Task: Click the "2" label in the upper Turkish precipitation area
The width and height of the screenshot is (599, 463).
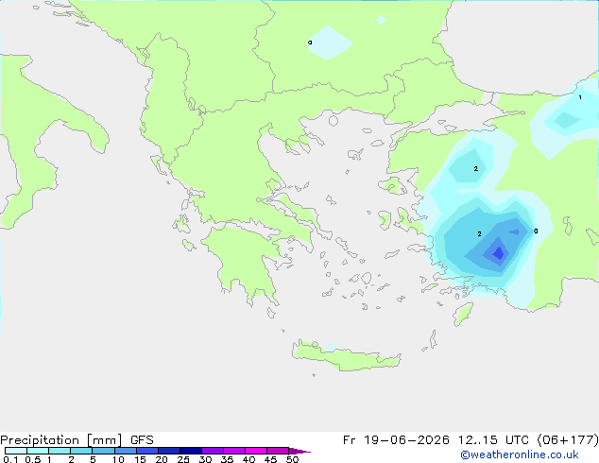Action: tap(475, 168)
